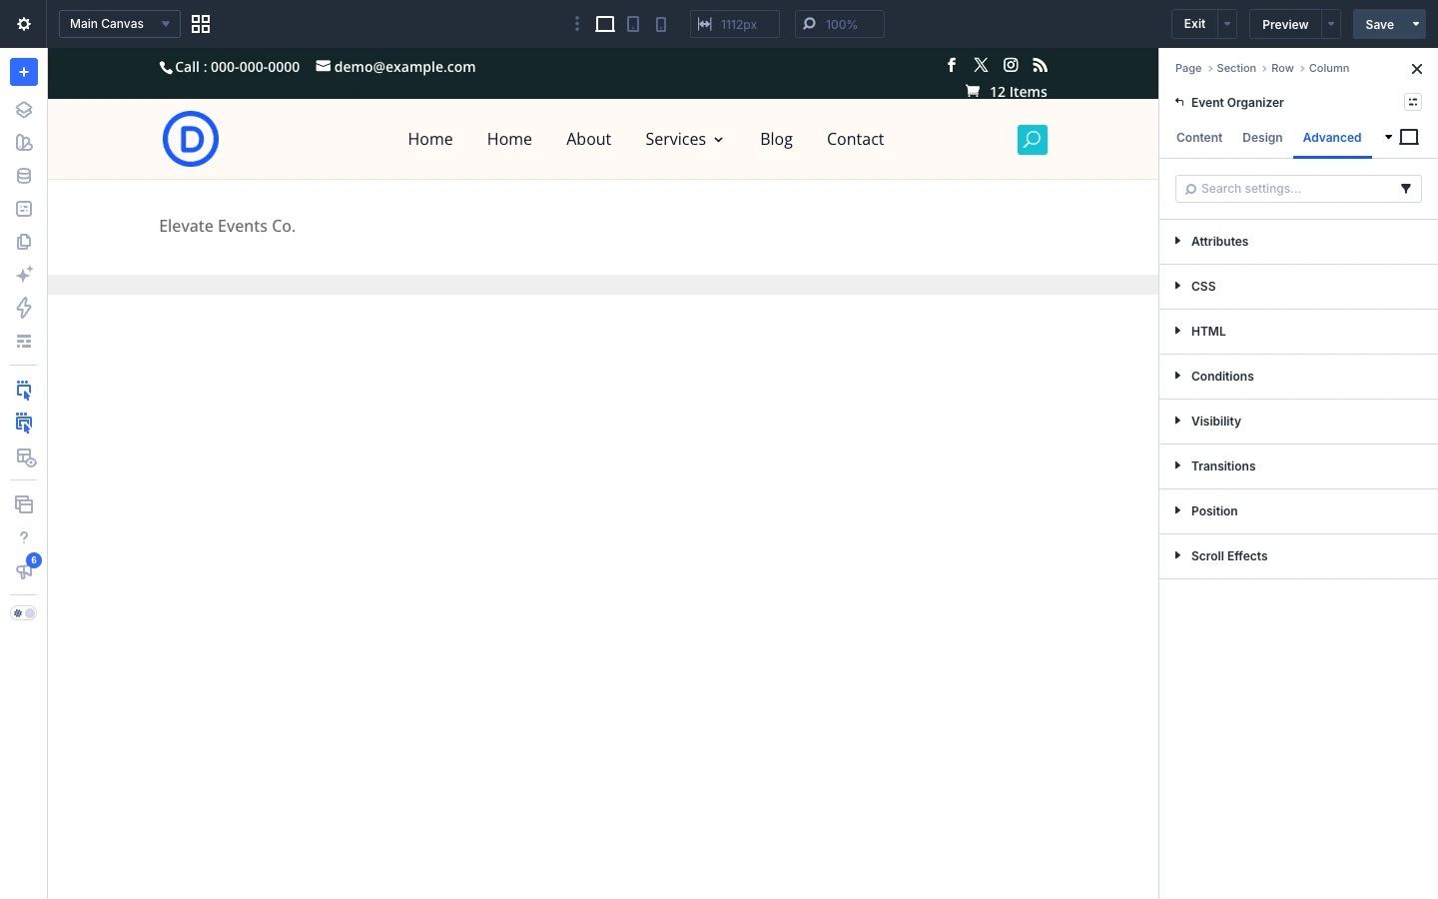The width and height of the screenshot is (1438, 899).
Task: Click the database cylinder icon in left sidebar
Action: click(x=24, y=176)
